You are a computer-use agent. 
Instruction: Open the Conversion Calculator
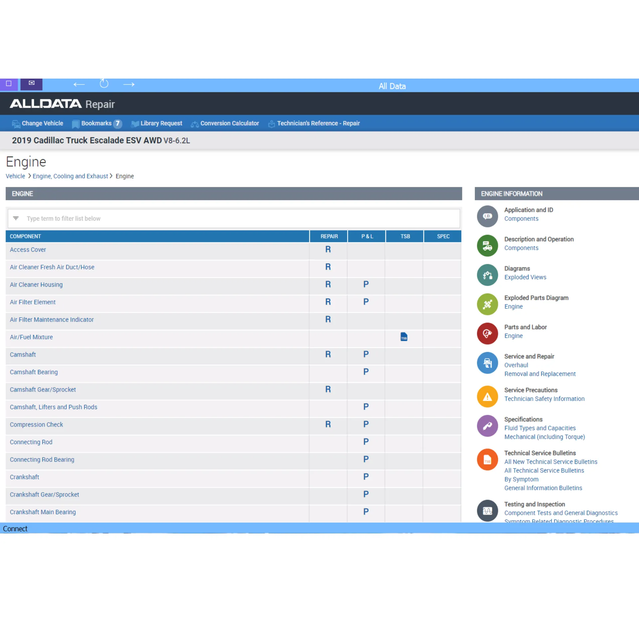(225, 124)
